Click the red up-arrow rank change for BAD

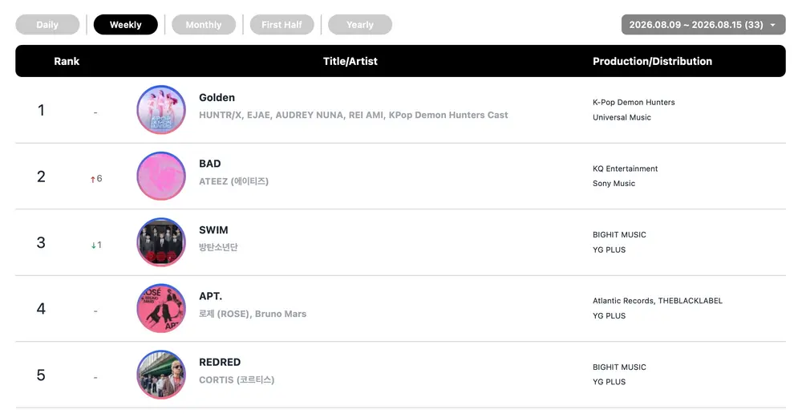(x=96, y=179)
